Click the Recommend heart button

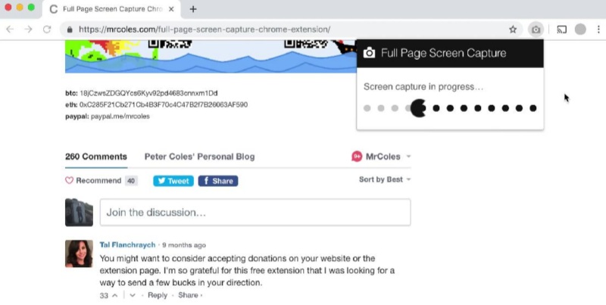(x=93, y=180)
